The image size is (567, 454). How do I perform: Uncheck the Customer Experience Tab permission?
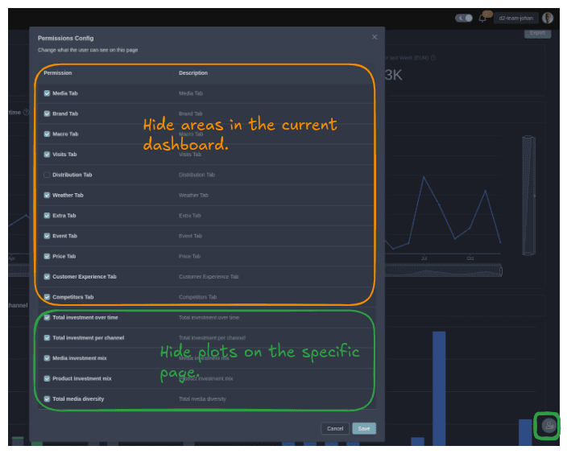click(x=47, y=277)
